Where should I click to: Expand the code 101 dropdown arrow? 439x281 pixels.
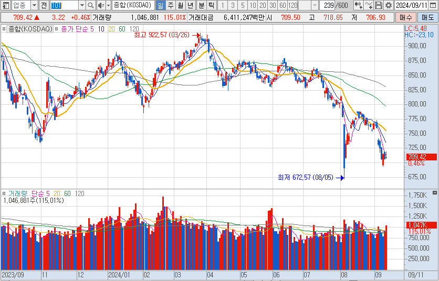82,5
